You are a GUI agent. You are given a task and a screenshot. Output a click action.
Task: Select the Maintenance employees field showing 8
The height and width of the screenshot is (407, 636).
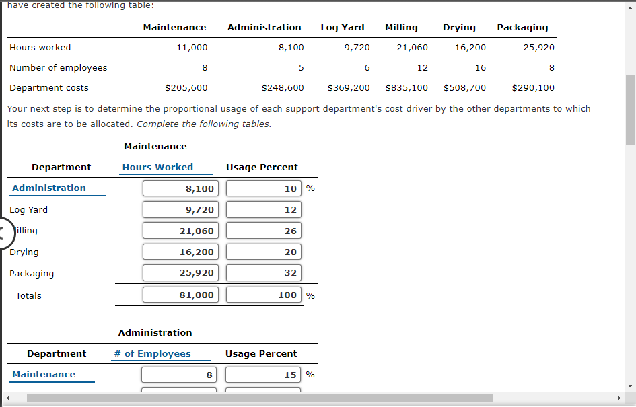[178, 374]
